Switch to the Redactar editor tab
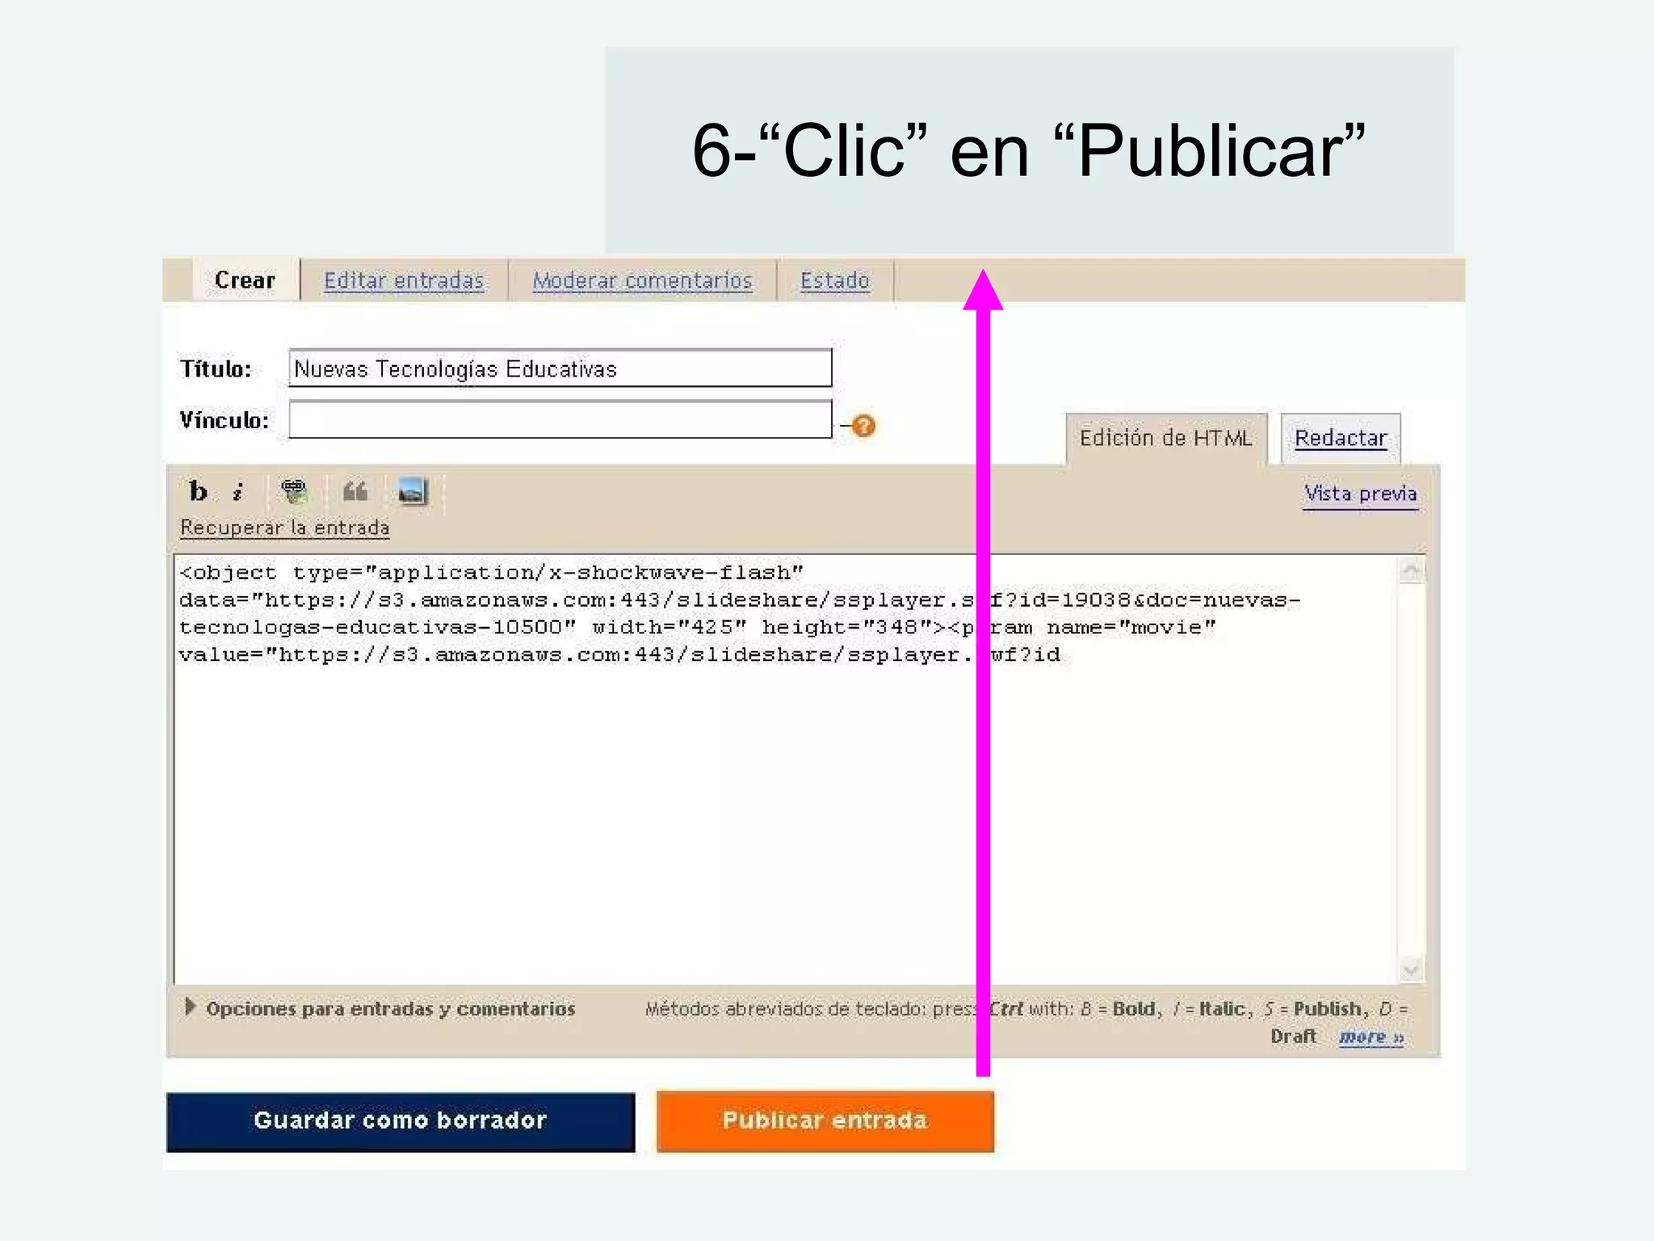Viewport: 1654px width, 1241px height. pos(1341,438)
